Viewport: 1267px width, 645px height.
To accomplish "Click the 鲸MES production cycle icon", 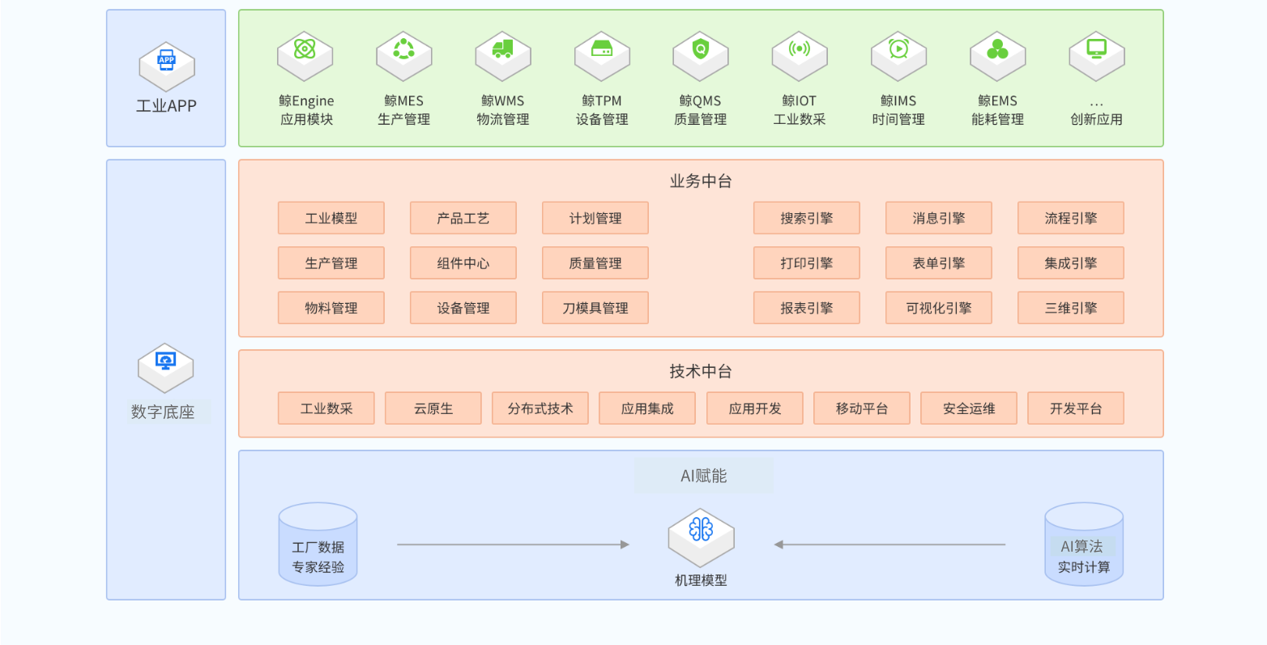I will coord(403,56).
